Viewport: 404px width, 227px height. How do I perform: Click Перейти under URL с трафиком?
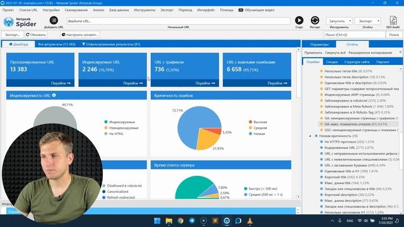[205, 83]
